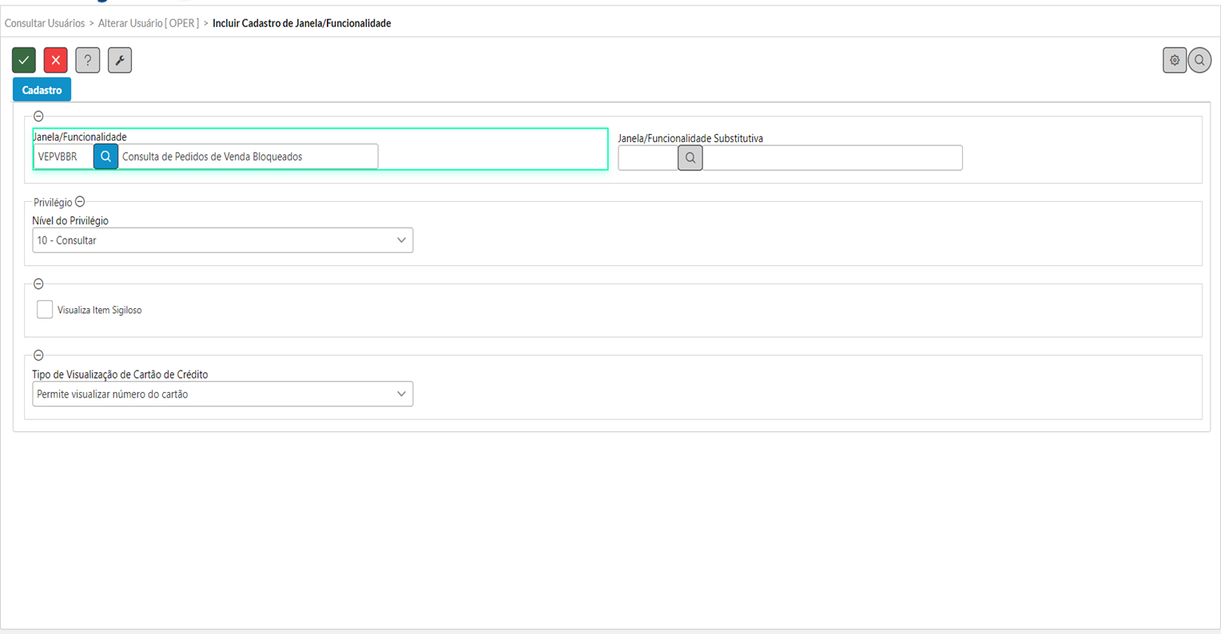Click the Substitutiva description field
Screen dimensions: 1221x634
(x=833, y=158)
